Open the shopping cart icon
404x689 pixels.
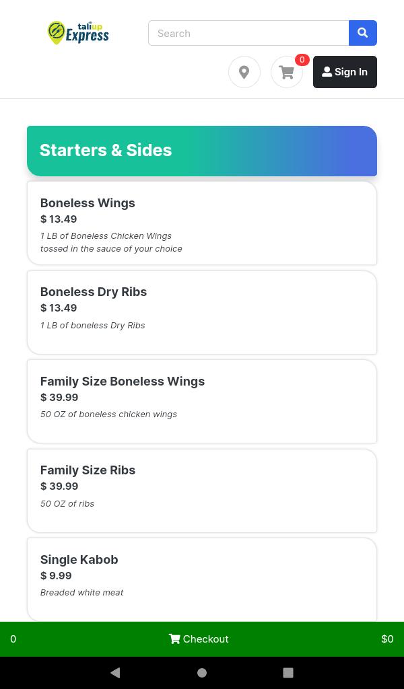(x=287, y=72)
